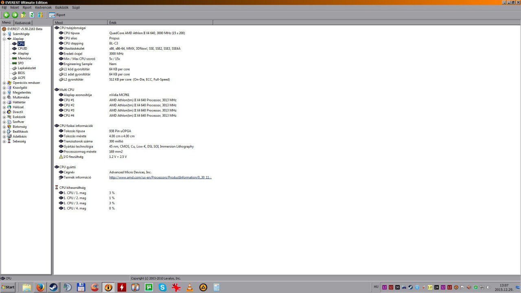The width and height of the screenshot is (521, 293).
Task: Expand the Hálózat tree node
Action: click(4, 107)
